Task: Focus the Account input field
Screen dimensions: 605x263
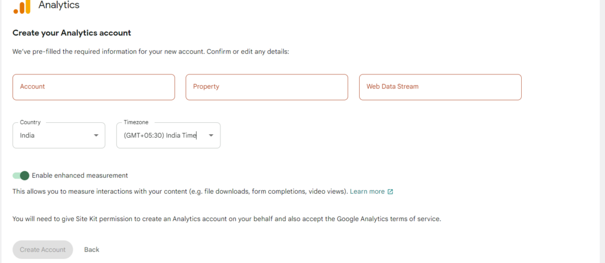Action: (x=94, y=87)
